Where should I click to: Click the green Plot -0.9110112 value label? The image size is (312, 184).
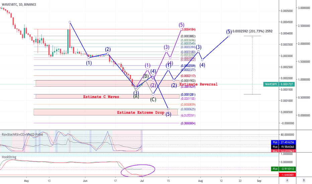point(284,169)
